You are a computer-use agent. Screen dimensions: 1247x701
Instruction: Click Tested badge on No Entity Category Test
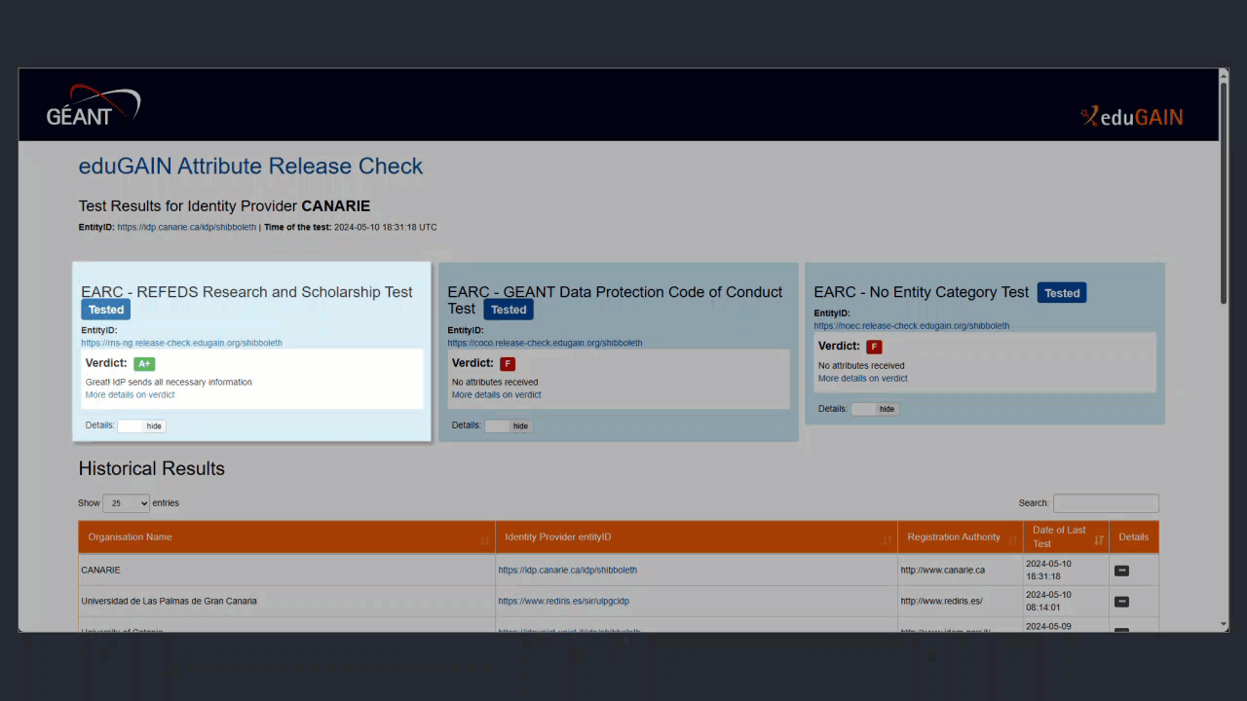coord(1061,293)
